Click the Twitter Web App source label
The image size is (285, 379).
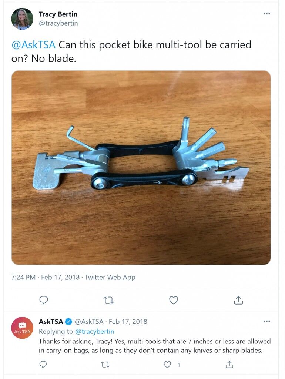pos(110,278)
